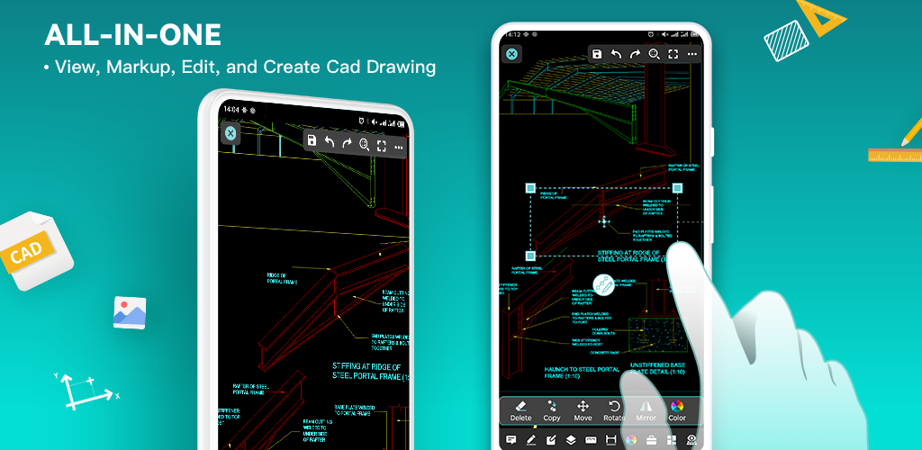Open the three-dot more menu on right phone
This screenshot has height=450, width=922.
coord(691,54)
